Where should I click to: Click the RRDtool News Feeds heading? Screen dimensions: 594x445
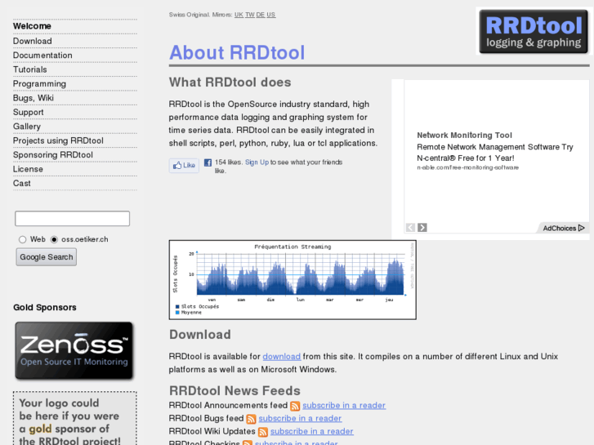[x=234, y=391]
